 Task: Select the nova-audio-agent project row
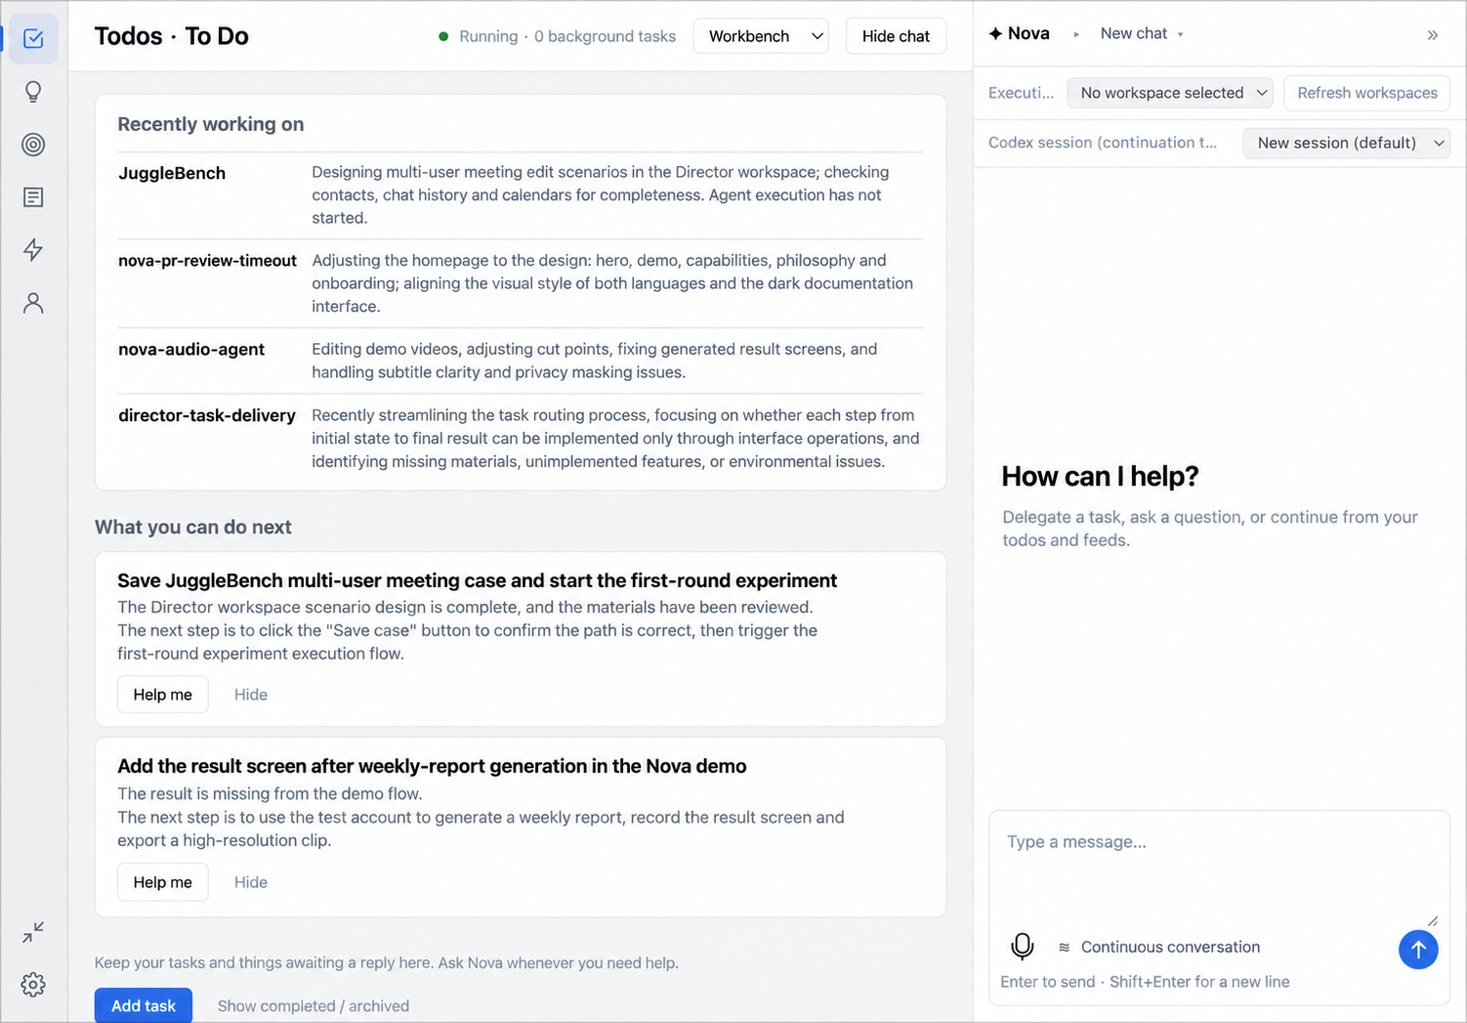pos(521,361)
